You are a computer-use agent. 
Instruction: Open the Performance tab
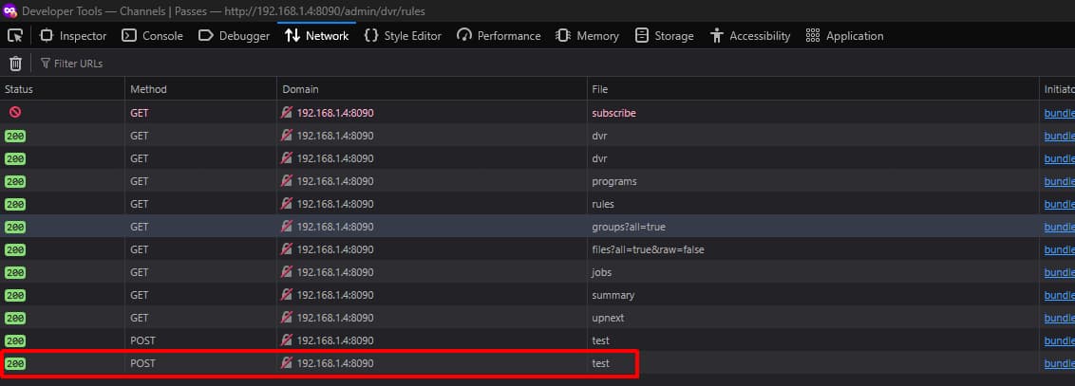click(x=499, y=36)
